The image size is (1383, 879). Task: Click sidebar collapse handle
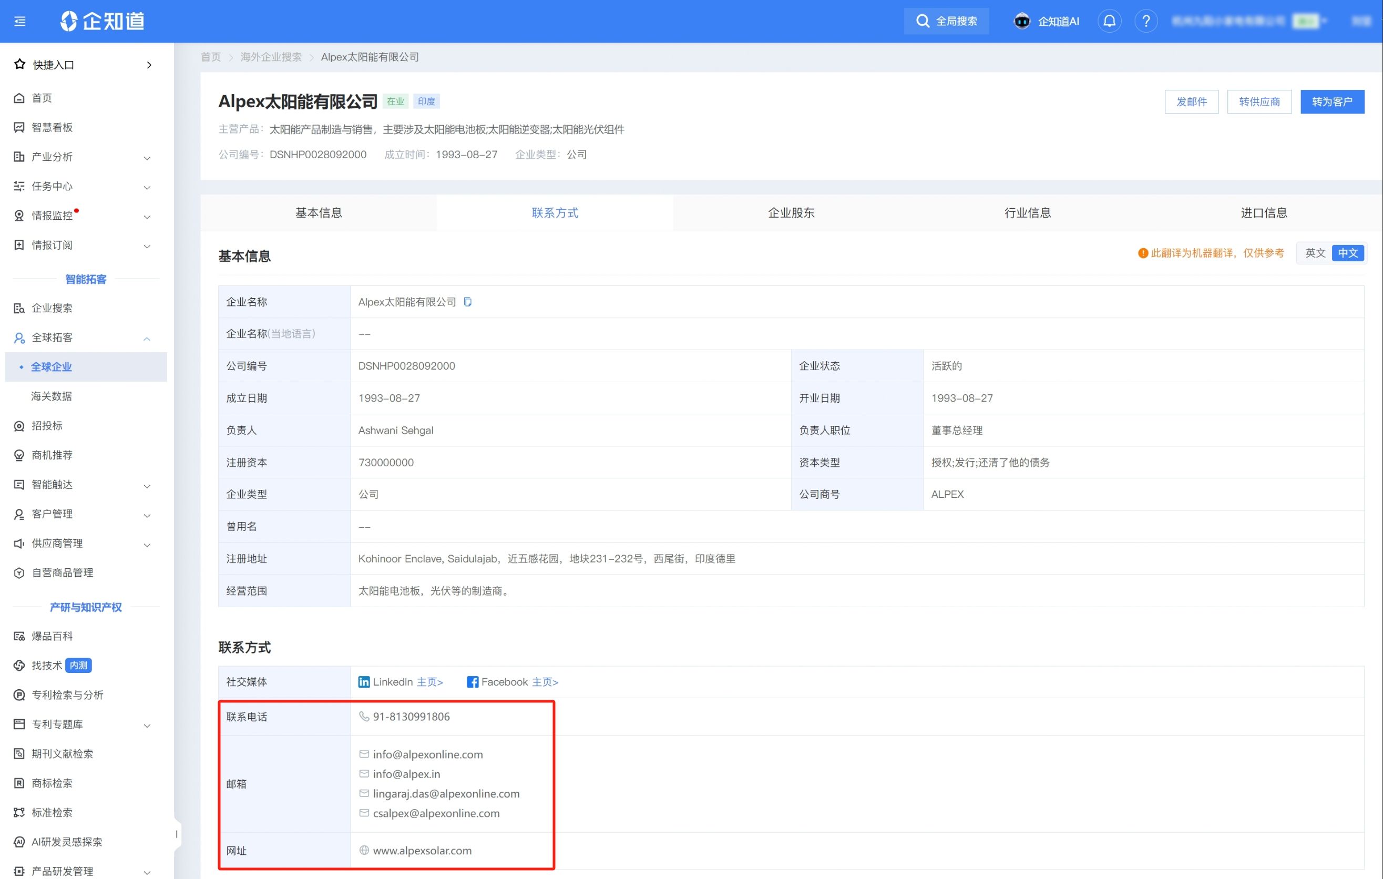(x=177, y=834)
